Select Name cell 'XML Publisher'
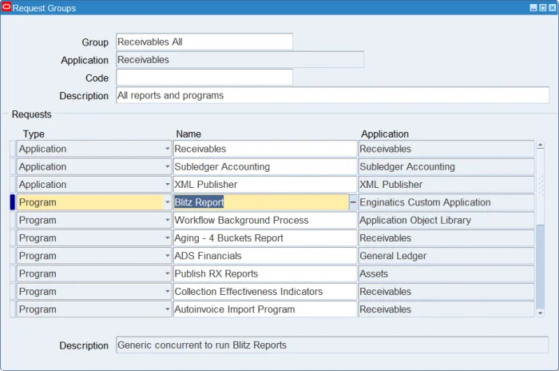559x371 pixels. (x=265, y=185)
